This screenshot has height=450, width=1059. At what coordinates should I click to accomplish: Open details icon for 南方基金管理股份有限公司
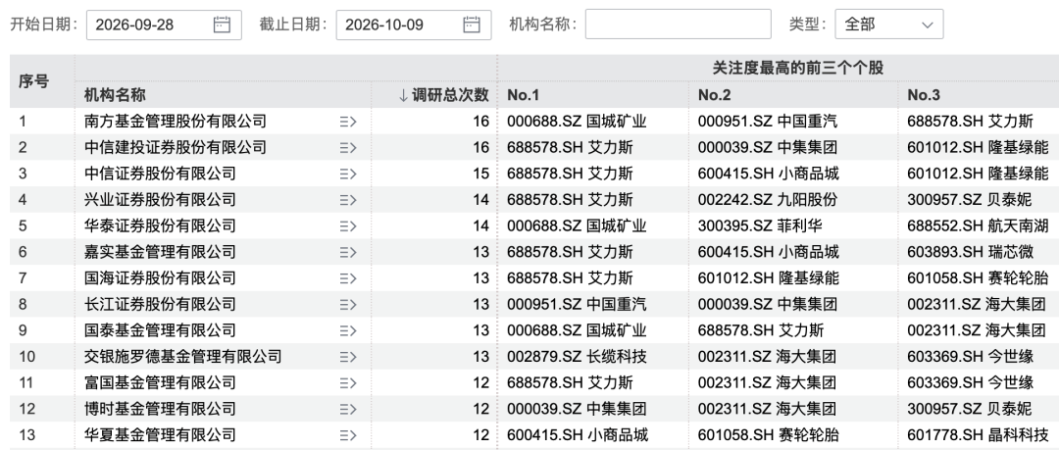[x=348, y=122]
